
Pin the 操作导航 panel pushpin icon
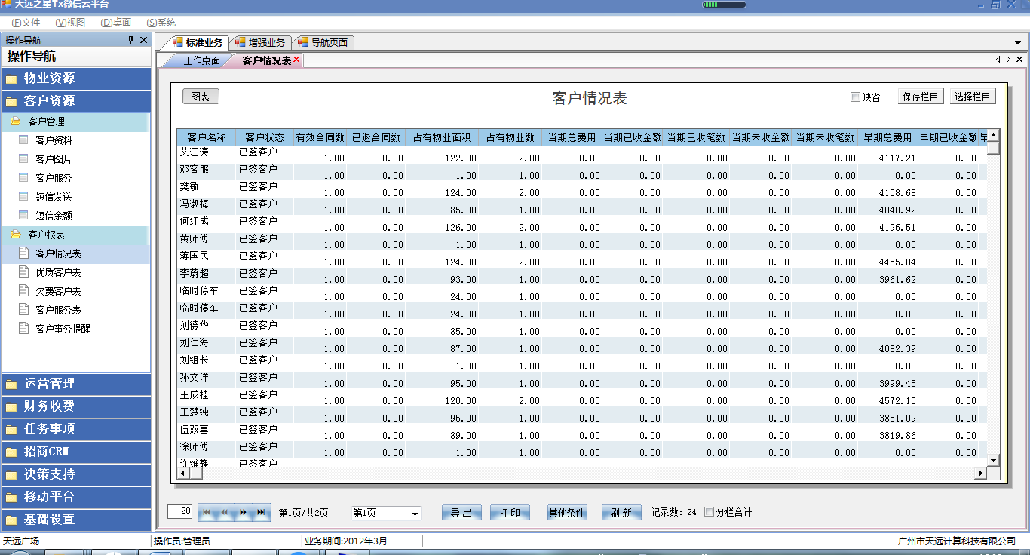tap(130, 40)
